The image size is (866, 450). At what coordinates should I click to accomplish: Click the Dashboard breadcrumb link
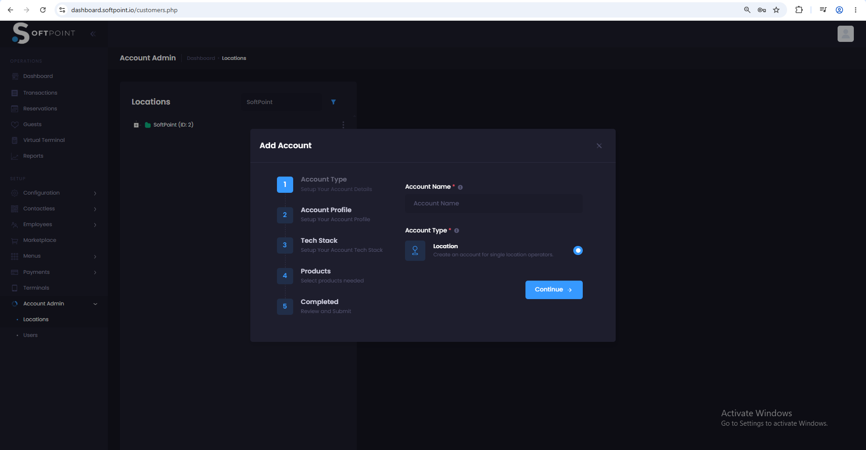(201, 59)
